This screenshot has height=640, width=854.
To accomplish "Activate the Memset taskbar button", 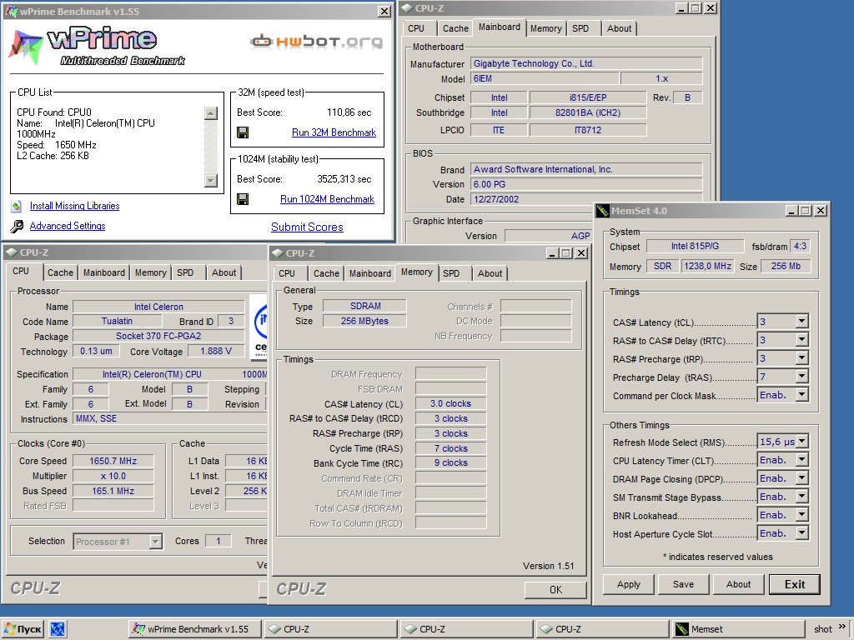I will (739, 629).
